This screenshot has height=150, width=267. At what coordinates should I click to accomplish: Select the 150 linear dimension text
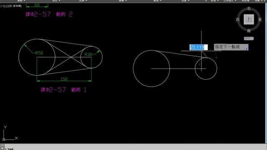tap(64, 79)
